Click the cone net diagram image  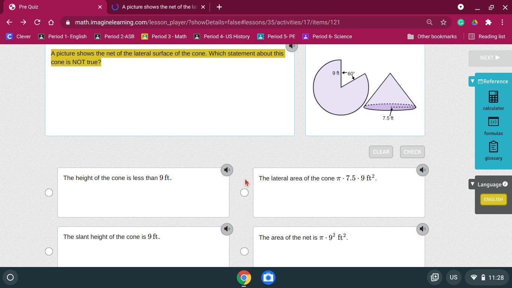coord(365,90)
